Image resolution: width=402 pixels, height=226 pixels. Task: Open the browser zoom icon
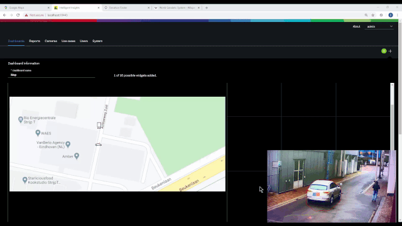point(366,15)
